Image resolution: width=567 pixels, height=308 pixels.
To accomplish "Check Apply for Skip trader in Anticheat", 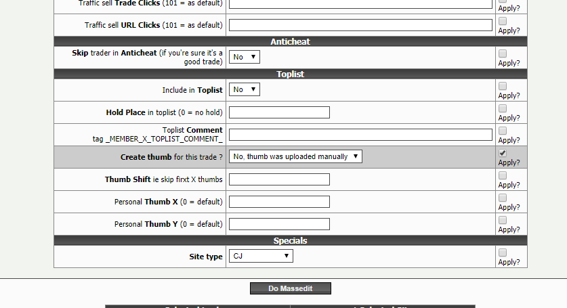I will click(x=502, y=53).
